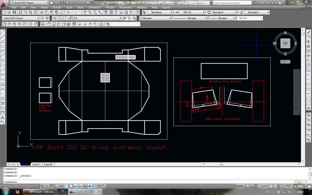Click the Zoom Realtime magnifier icon
Image resolution: width=312 pixels, height=195 pixels.
pos(90,12)
